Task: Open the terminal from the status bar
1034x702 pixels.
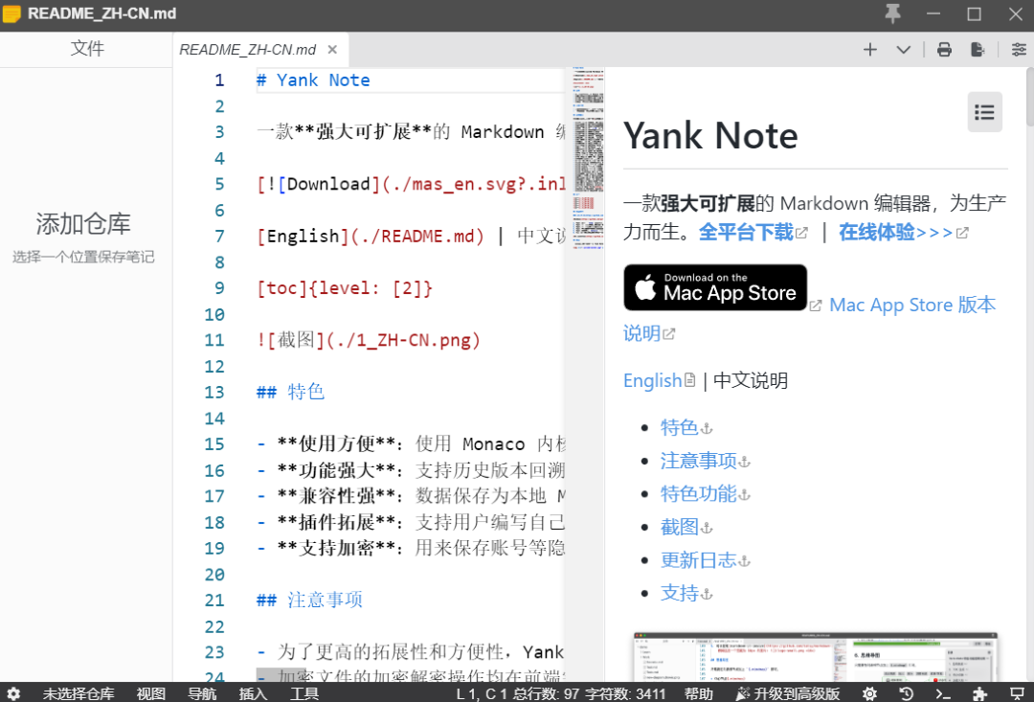Action: (x=942, y=693)
